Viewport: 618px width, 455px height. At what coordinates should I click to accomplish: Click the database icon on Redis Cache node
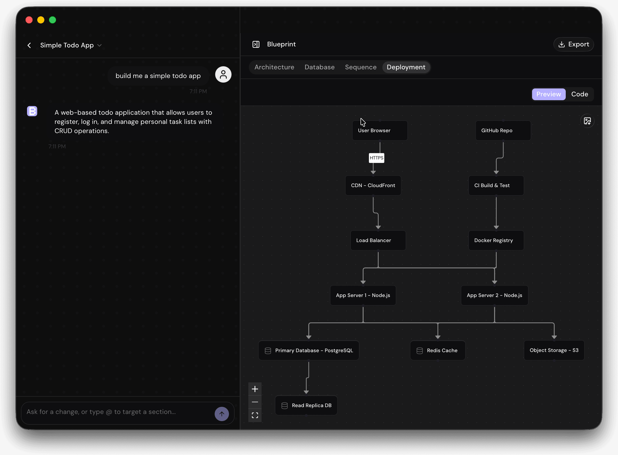pos(419,350)
